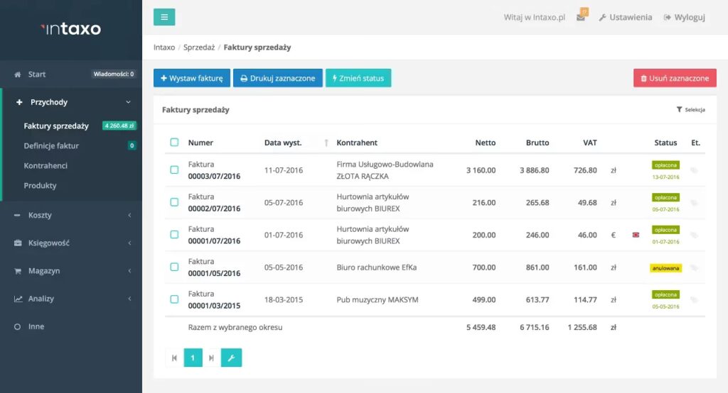Click the hamburger menu toggle button
The height and width of the screenshot is (393, 728).
coord(164,17)
